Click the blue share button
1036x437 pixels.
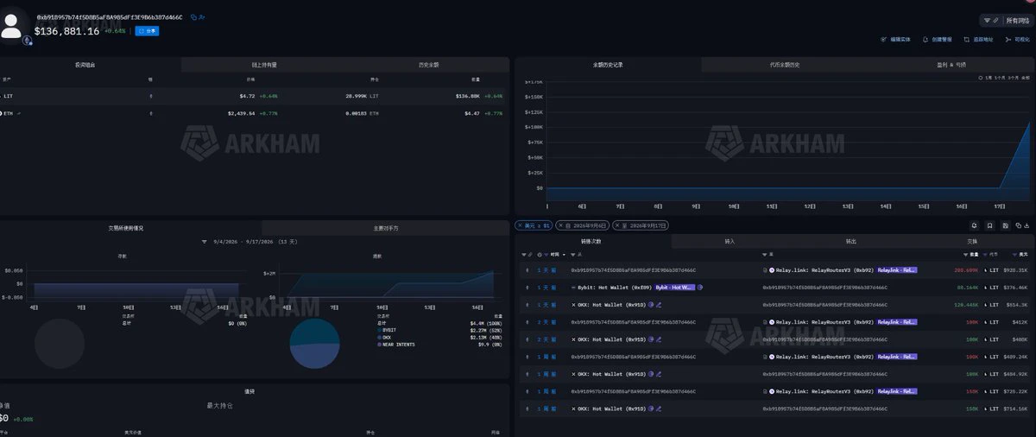[147, 31]
